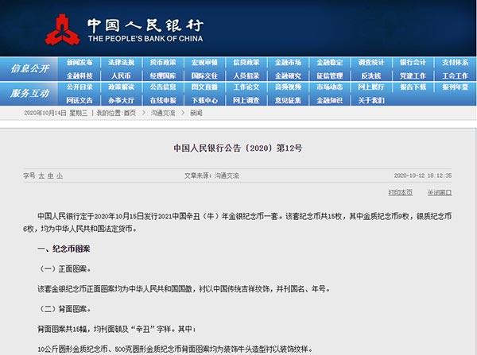Open the 工会工作 menu item
Screen dimensions: 477x355
point(455,75)
